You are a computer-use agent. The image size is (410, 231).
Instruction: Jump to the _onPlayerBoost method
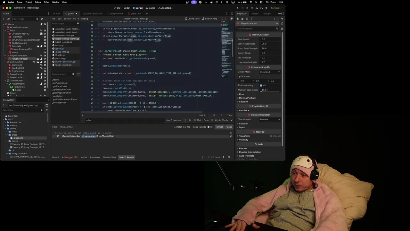pos(60,83)
